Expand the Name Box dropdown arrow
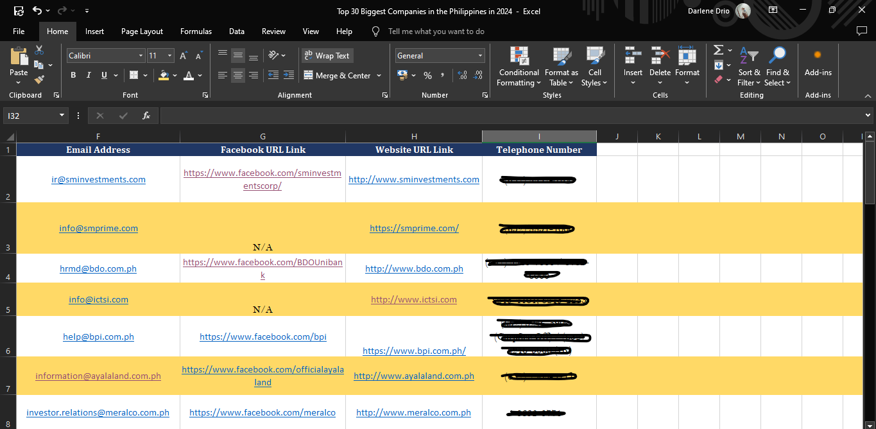The image size is (876, 429). coord(62,116)
